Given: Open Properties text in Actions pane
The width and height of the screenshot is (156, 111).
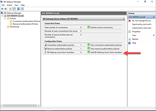Looking at the screenshot, I should [x=136, y=32].
